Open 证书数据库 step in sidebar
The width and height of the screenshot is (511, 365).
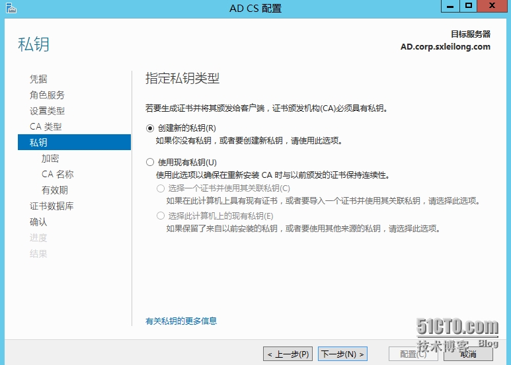coord(52,206)
